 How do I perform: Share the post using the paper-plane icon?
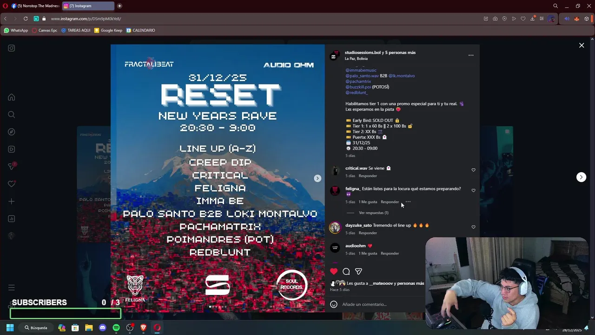pyautogui.click(x=358, y=272)
